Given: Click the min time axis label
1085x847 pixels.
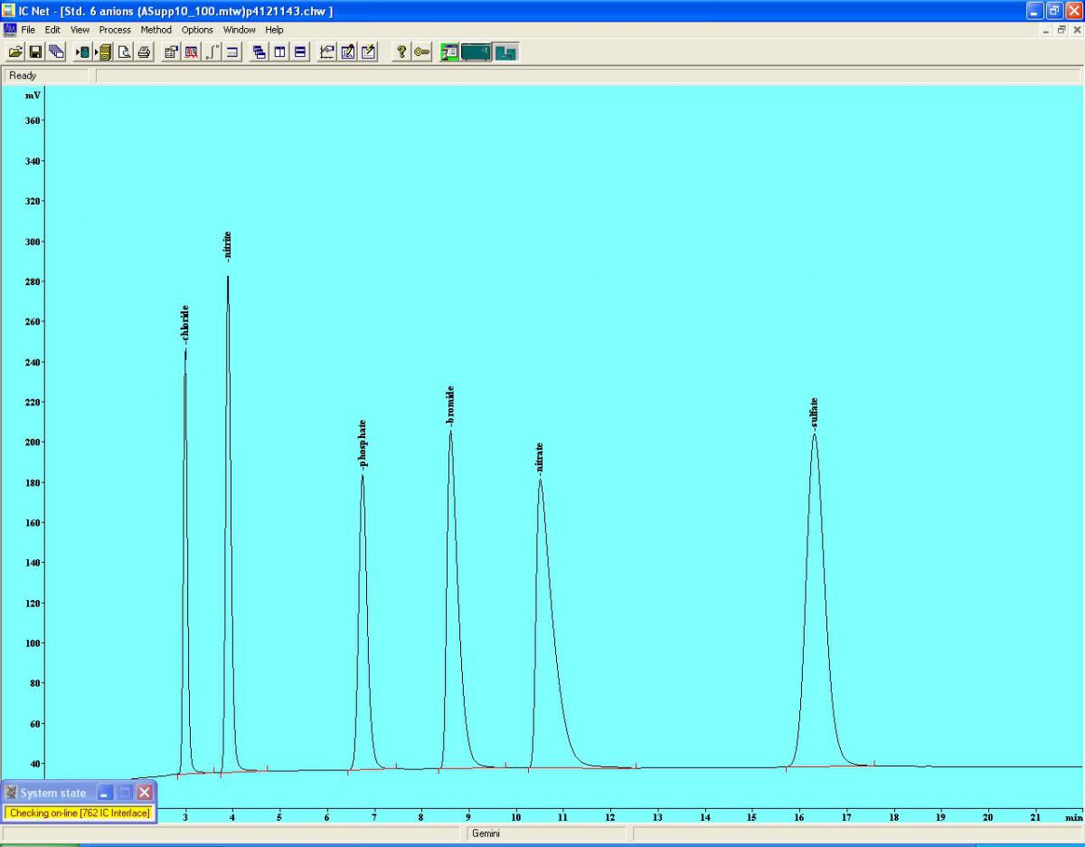Looking at the screenshot, I should click(x=1073, y=817).
